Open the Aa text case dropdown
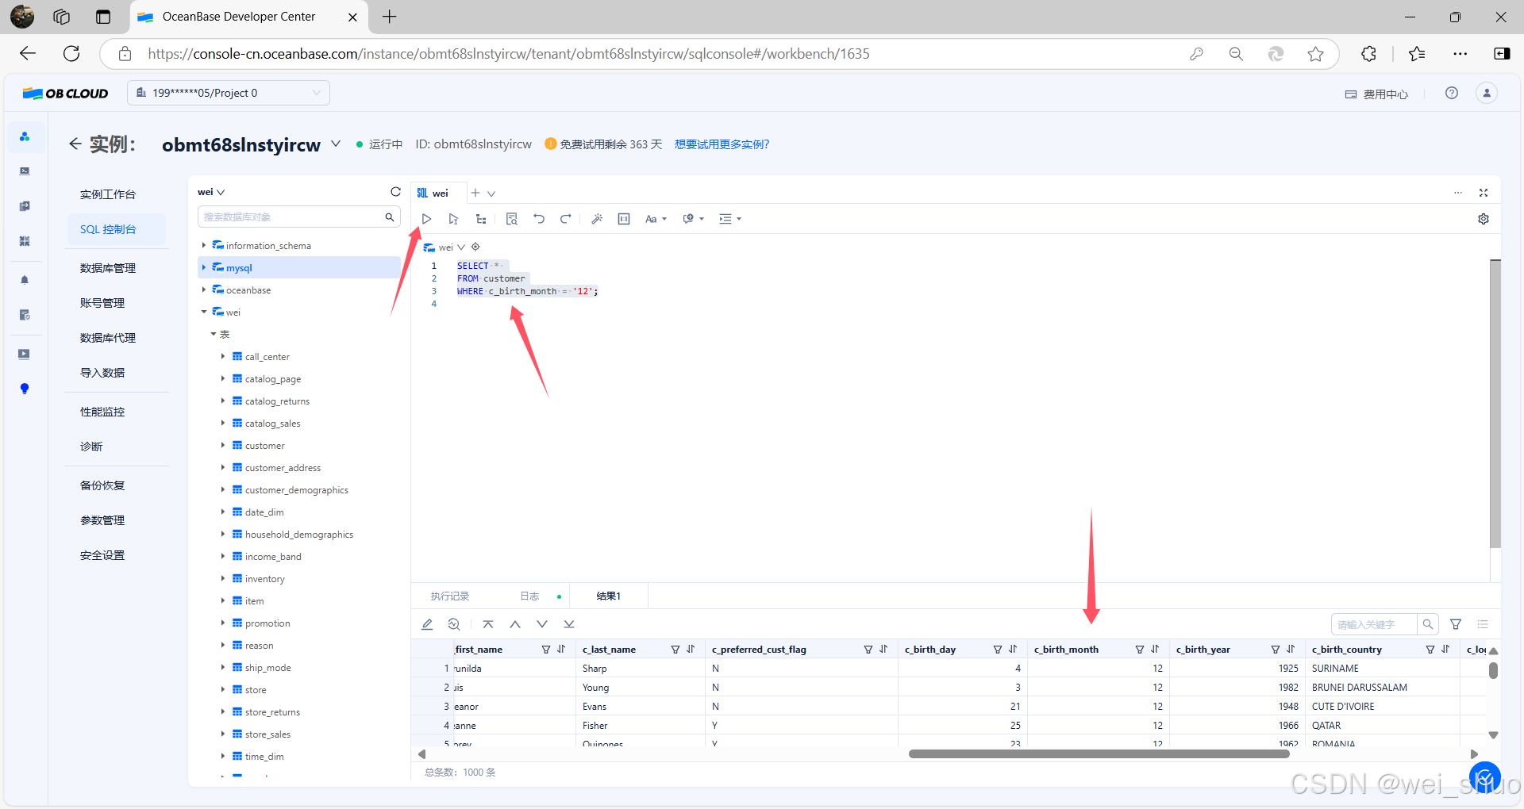 pyautogui.click(x=656, y=219)
